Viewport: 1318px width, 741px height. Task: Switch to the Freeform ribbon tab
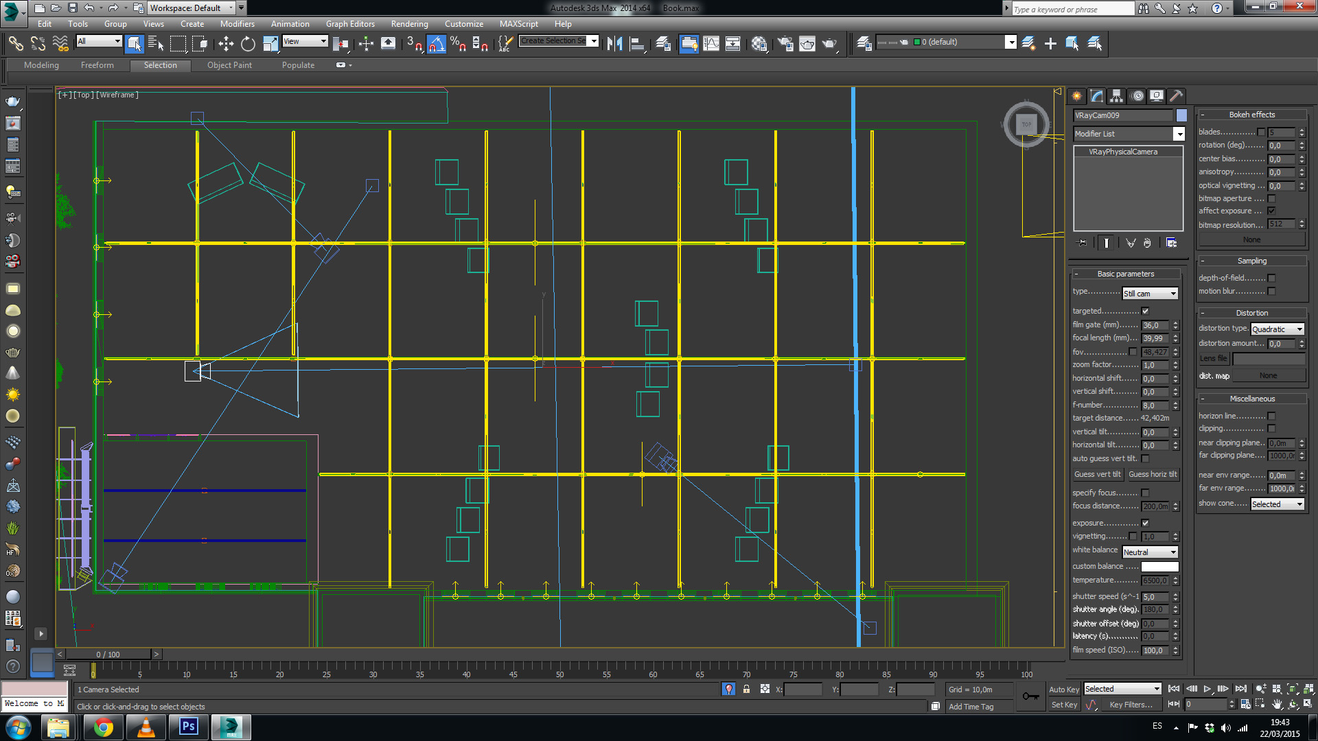[97, 65]
